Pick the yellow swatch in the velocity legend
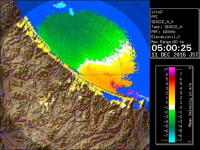200x150 pixels. [x=172, y=102]
